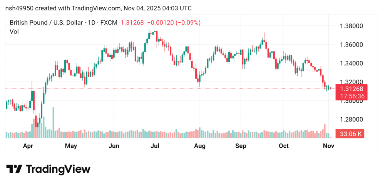This screenshot has width=383, height=185.
Task: Click the TradingView logo icon
Action: click(14, 169)
